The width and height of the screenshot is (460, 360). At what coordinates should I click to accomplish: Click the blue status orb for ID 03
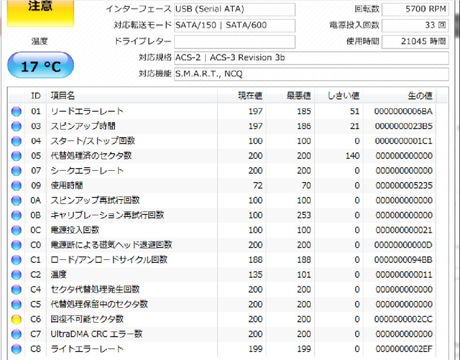click(x=17, y=126)
